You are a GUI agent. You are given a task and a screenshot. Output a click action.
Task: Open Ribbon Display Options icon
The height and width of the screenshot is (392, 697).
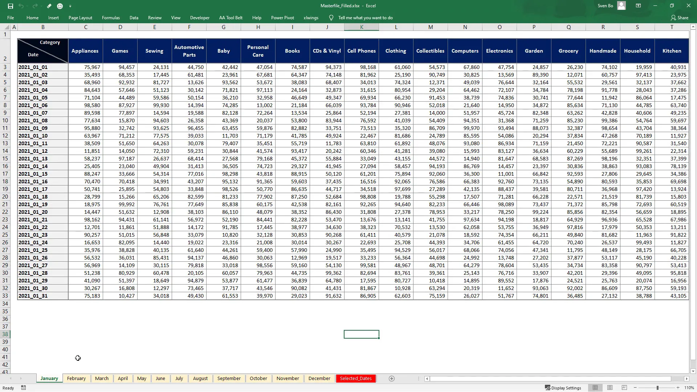coord(638,6)
